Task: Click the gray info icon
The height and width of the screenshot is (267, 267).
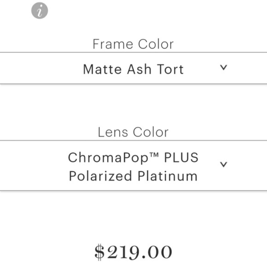Action: (x=40, y=11)
